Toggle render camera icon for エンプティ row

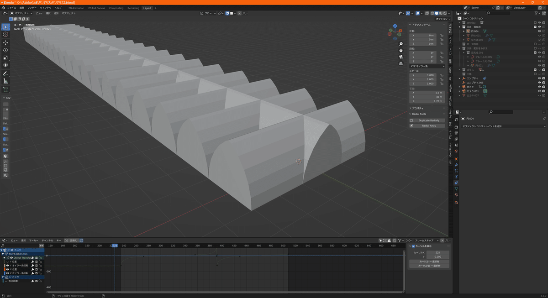click(x=544, y=78)
